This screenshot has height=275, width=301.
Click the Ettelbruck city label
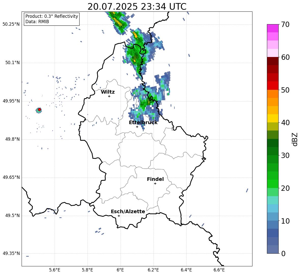(143, 123)
